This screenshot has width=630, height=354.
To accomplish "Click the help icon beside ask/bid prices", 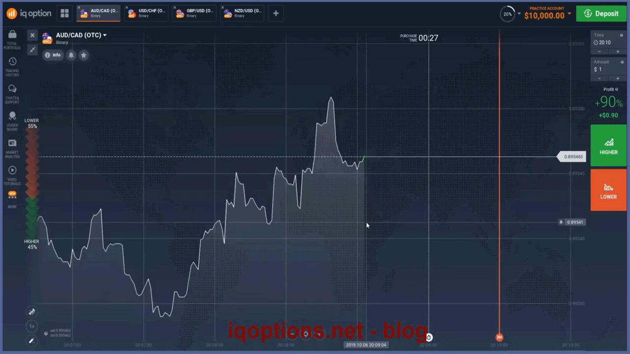I will click(x=46, y=333).
